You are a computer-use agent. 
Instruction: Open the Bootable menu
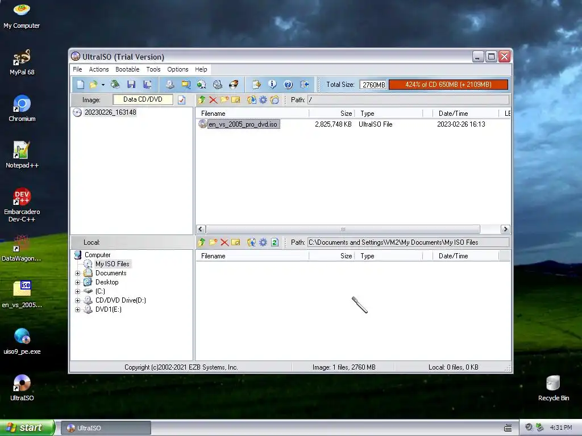point(127,69)
